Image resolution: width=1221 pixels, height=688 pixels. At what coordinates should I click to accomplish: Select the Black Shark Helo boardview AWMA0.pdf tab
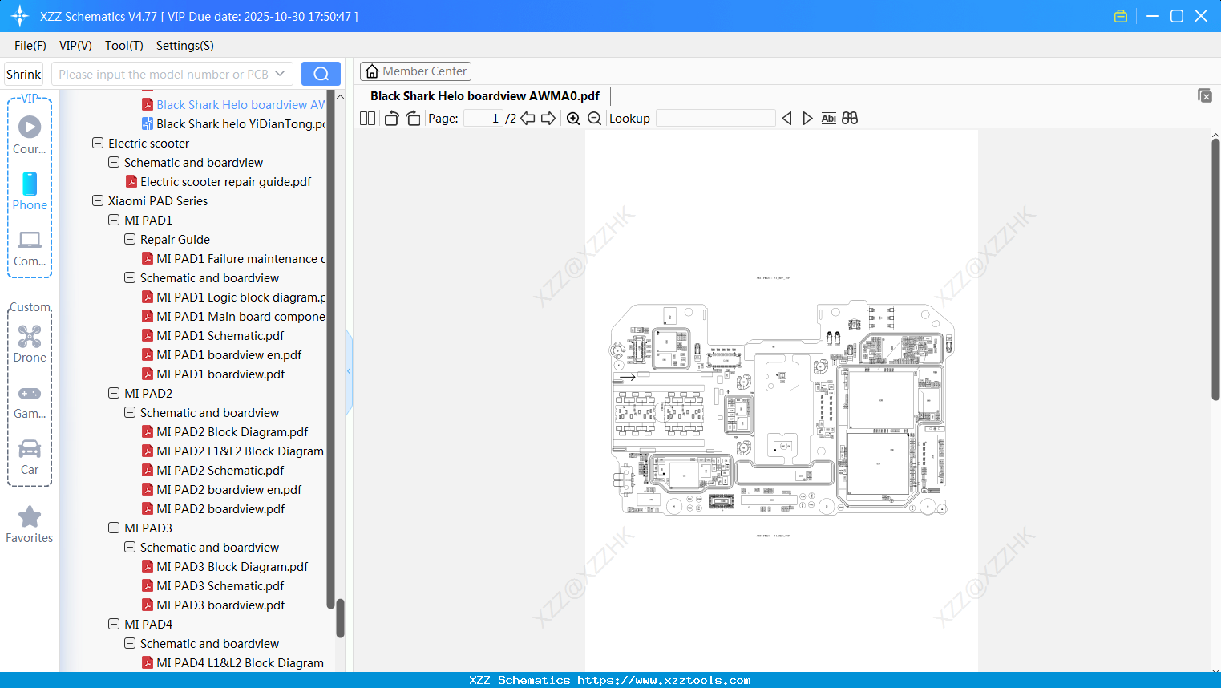point(485,96)
